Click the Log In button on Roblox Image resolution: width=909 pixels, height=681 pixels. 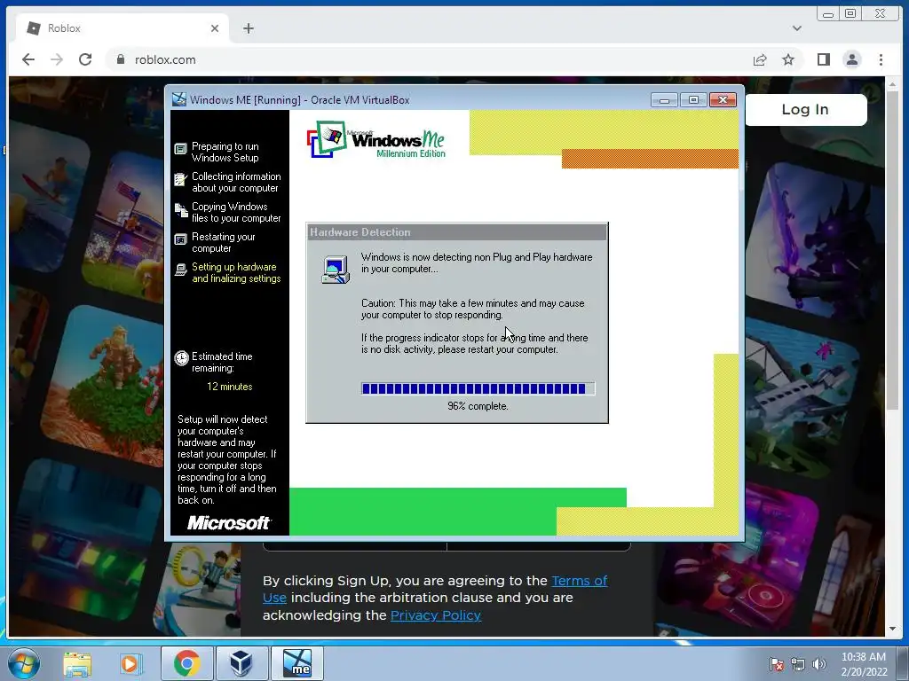805,109
